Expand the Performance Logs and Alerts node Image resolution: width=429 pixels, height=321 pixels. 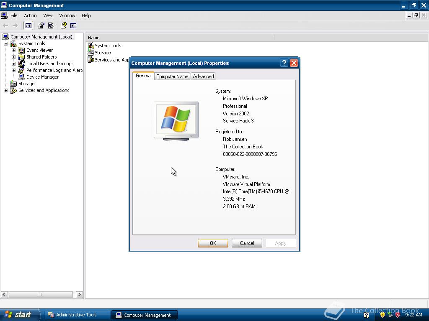coord(13,70)
